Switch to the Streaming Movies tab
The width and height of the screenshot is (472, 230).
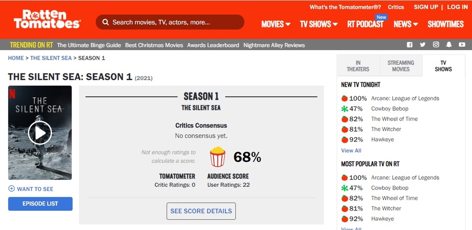tap(401, 66)
